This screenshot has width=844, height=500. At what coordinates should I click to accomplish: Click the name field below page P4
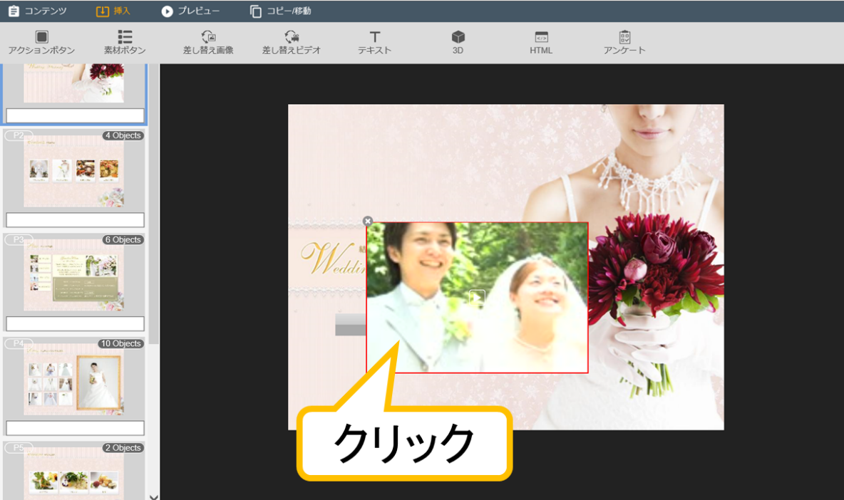75,428
